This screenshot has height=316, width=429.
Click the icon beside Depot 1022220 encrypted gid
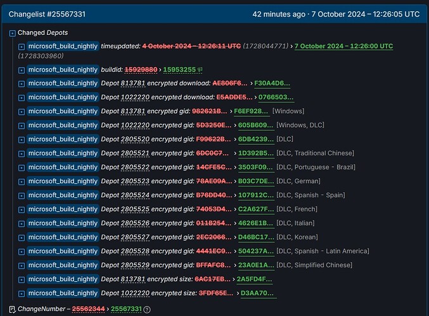coord(22,126)
